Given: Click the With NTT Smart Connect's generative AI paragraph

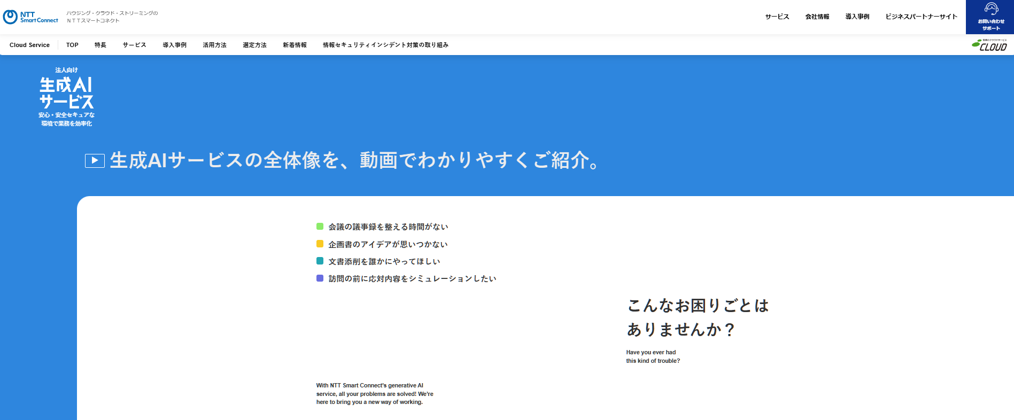Looking at the screenshot, I should click(x=375, y=394).
